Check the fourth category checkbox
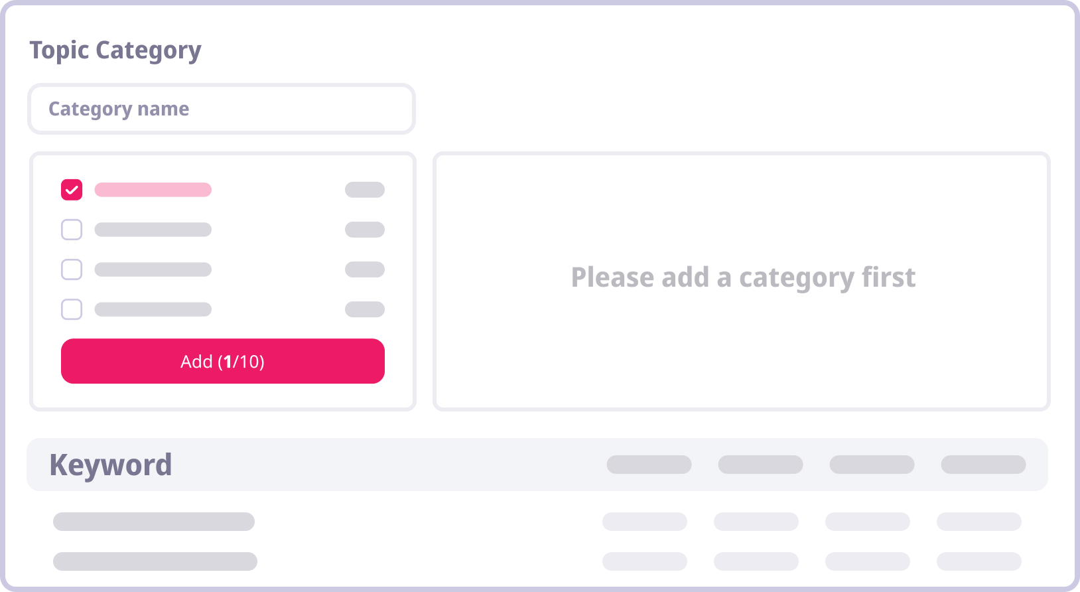1080x592 pixels. (72, 309)
